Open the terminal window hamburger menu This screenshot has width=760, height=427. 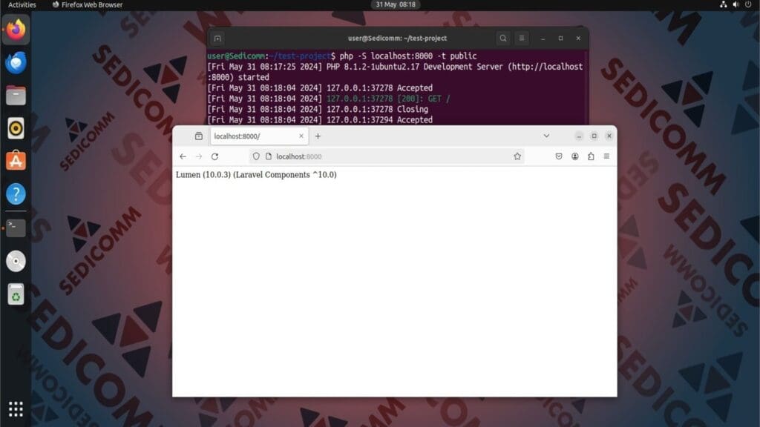point(521,38)
